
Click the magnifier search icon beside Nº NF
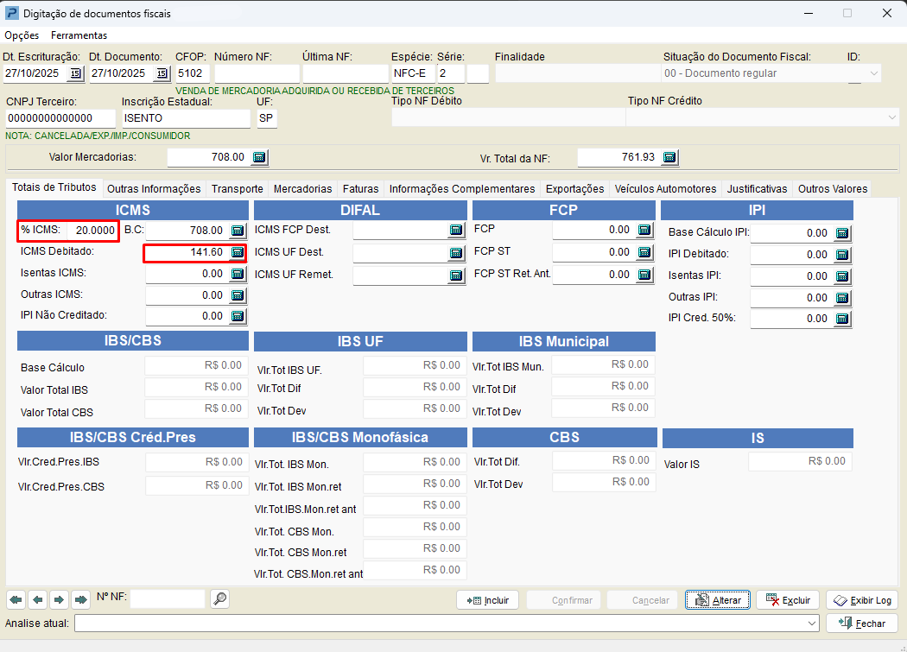[x=219, y=598]
